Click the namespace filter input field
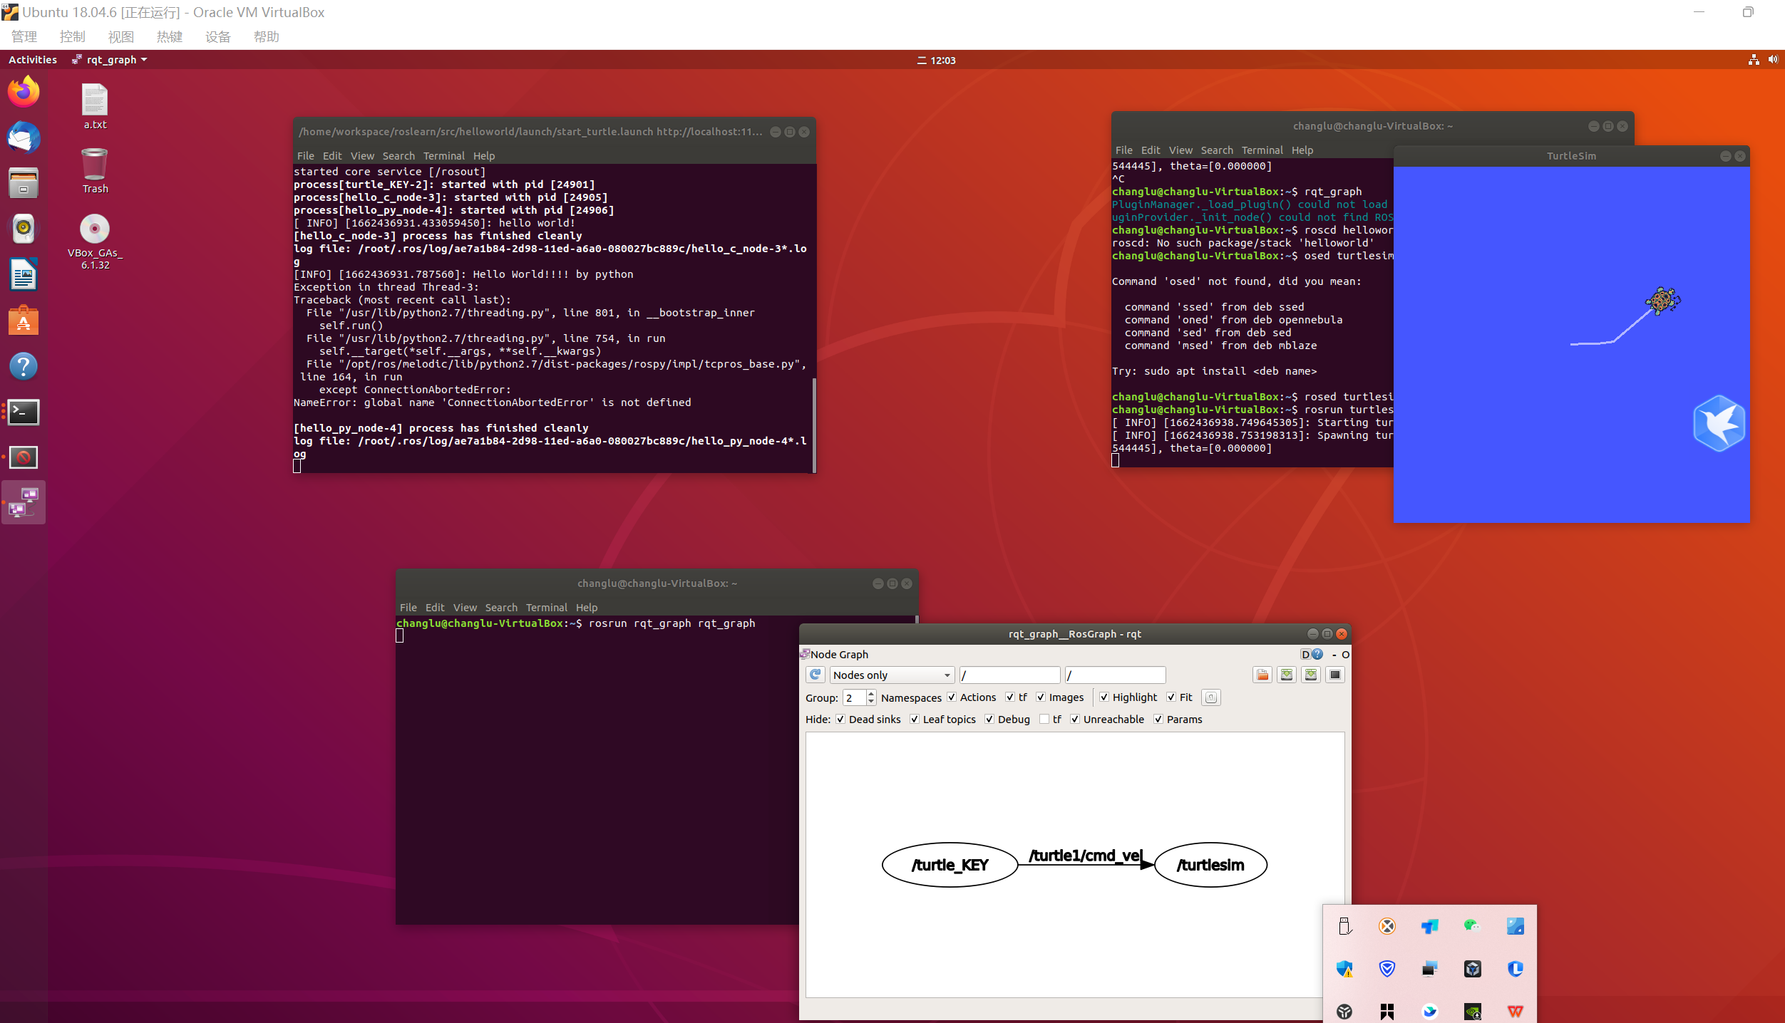Screen dimensions: 1785x1023 [x=1009, y=675]
